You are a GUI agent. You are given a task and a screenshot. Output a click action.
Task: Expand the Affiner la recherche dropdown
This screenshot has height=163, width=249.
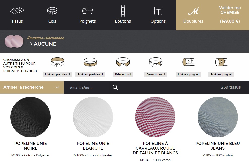coord(23,87)
